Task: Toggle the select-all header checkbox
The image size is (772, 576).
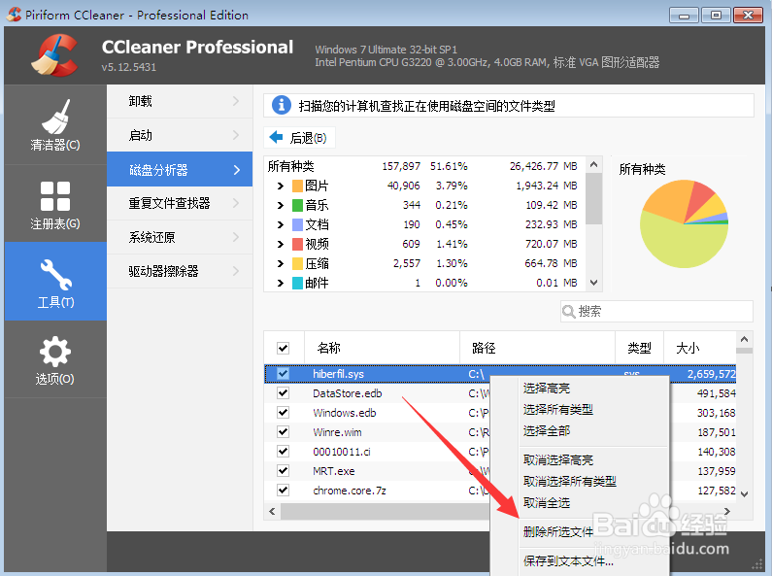Action: [x=284, y=348]
